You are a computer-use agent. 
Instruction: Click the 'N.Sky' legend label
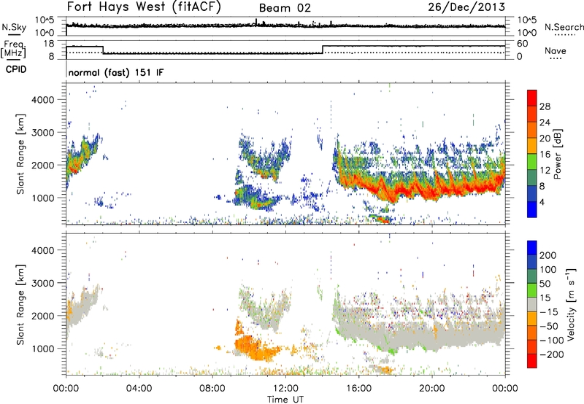(x=14, y=27)
